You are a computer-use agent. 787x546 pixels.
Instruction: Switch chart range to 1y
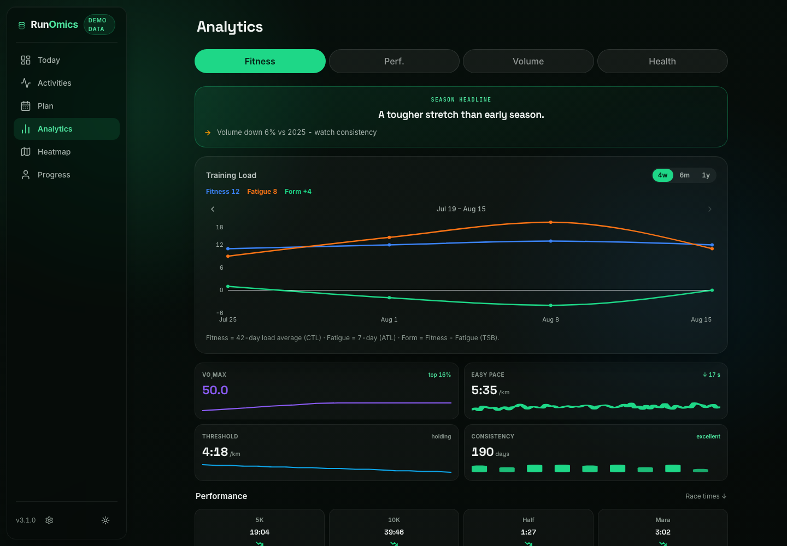(x=706, y=175)
